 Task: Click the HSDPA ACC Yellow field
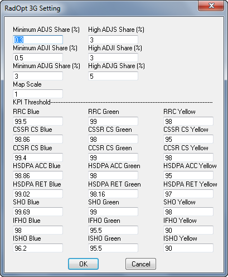[188, 175]
